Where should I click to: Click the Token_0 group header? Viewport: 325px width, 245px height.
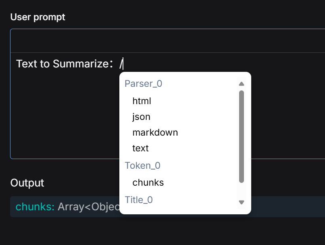point(143,165)
